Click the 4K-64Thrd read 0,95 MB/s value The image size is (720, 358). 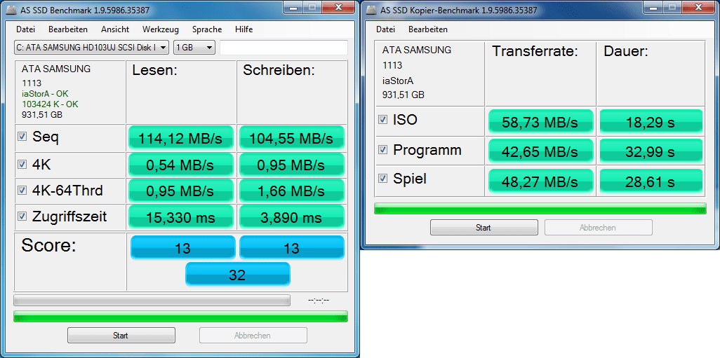[181, 191]
